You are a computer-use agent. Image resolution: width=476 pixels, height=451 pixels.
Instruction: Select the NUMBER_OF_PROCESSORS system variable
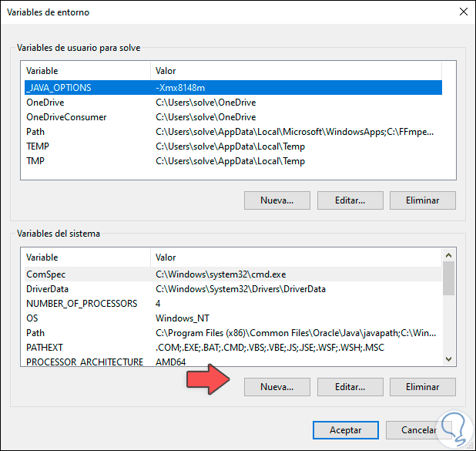tap(82, 303)
